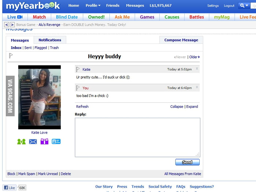Flag the message sent by You
Viewport: 256px width, 192px height.
[78, 88]
